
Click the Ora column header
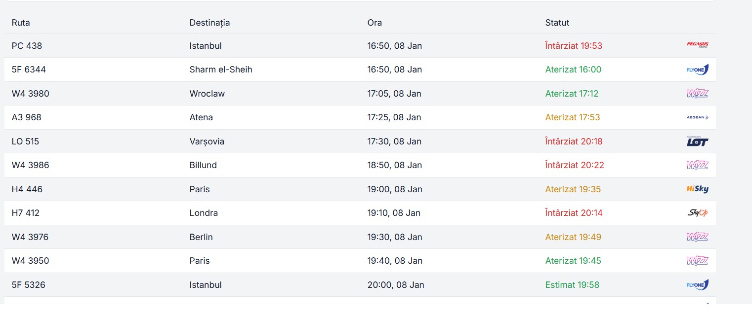pos(375,23)
